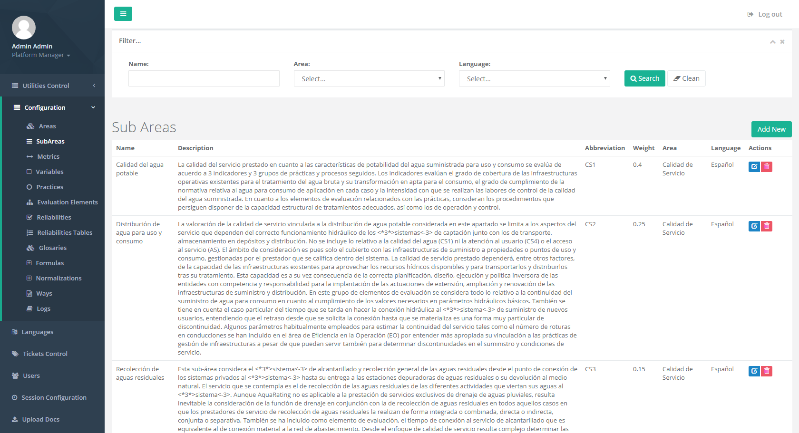
Task: Click the Languages icon in the sidebar
Action: click(15, 332)
